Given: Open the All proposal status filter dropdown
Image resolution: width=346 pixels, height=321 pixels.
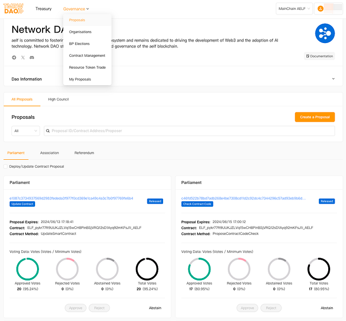Looking at the screenshot, I should click(x=26, y=131).
